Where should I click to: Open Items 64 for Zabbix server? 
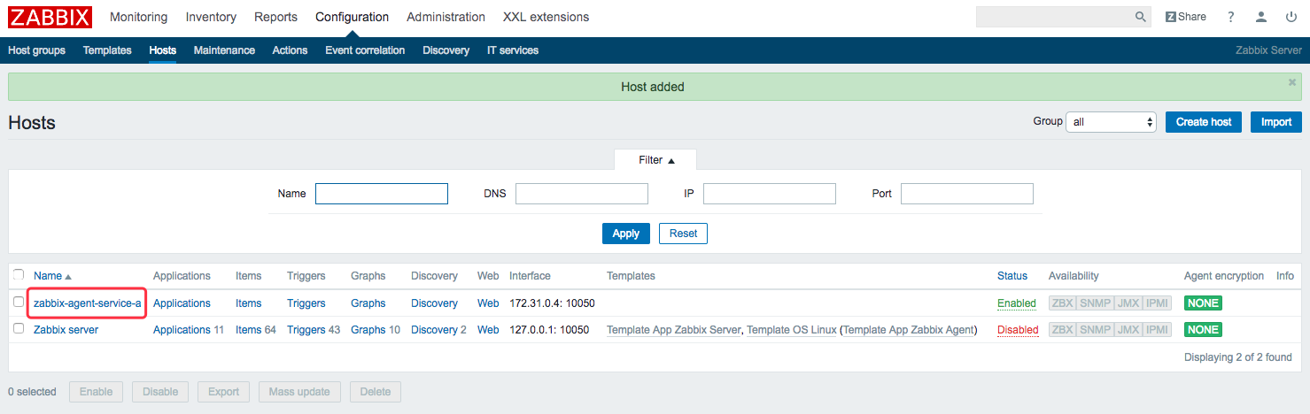tap(248, 330)
